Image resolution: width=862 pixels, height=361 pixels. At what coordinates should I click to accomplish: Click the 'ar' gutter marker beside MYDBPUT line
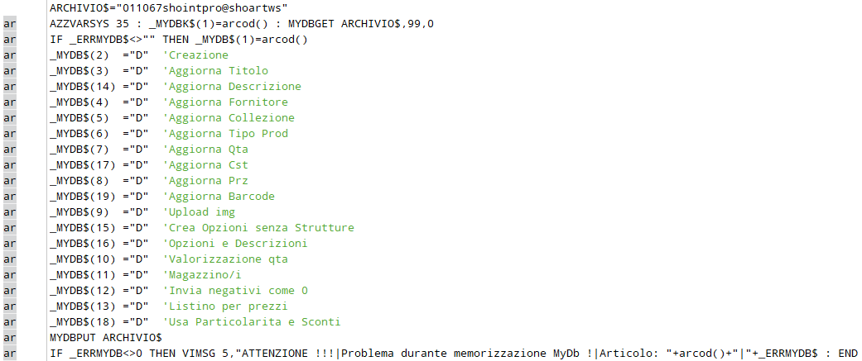[x=9, y=338]
